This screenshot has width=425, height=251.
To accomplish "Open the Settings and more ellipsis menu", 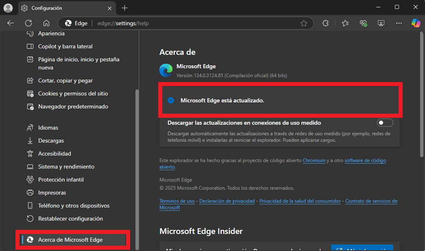I will (x=399, y=23).
